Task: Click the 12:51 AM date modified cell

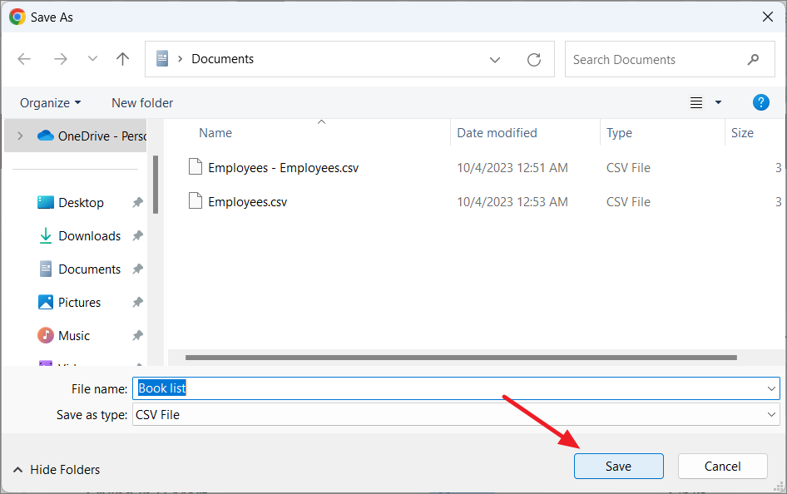Action: [512, 168]
